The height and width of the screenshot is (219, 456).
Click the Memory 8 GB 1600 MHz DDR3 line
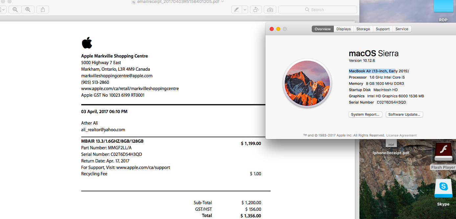(376, 84)
